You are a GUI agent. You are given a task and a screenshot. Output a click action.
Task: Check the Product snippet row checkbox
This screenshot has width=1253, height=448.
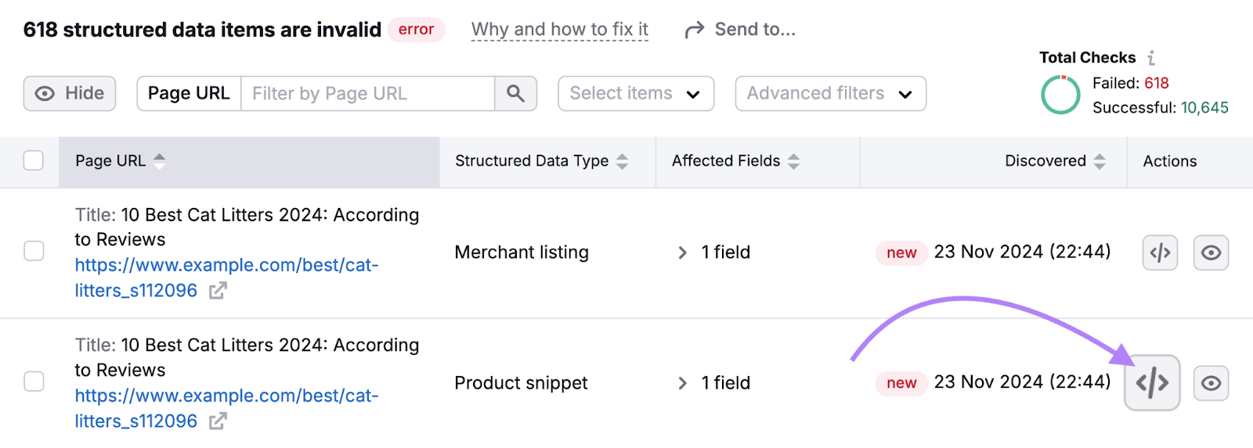pyautogui.click(x=34, y=382)
